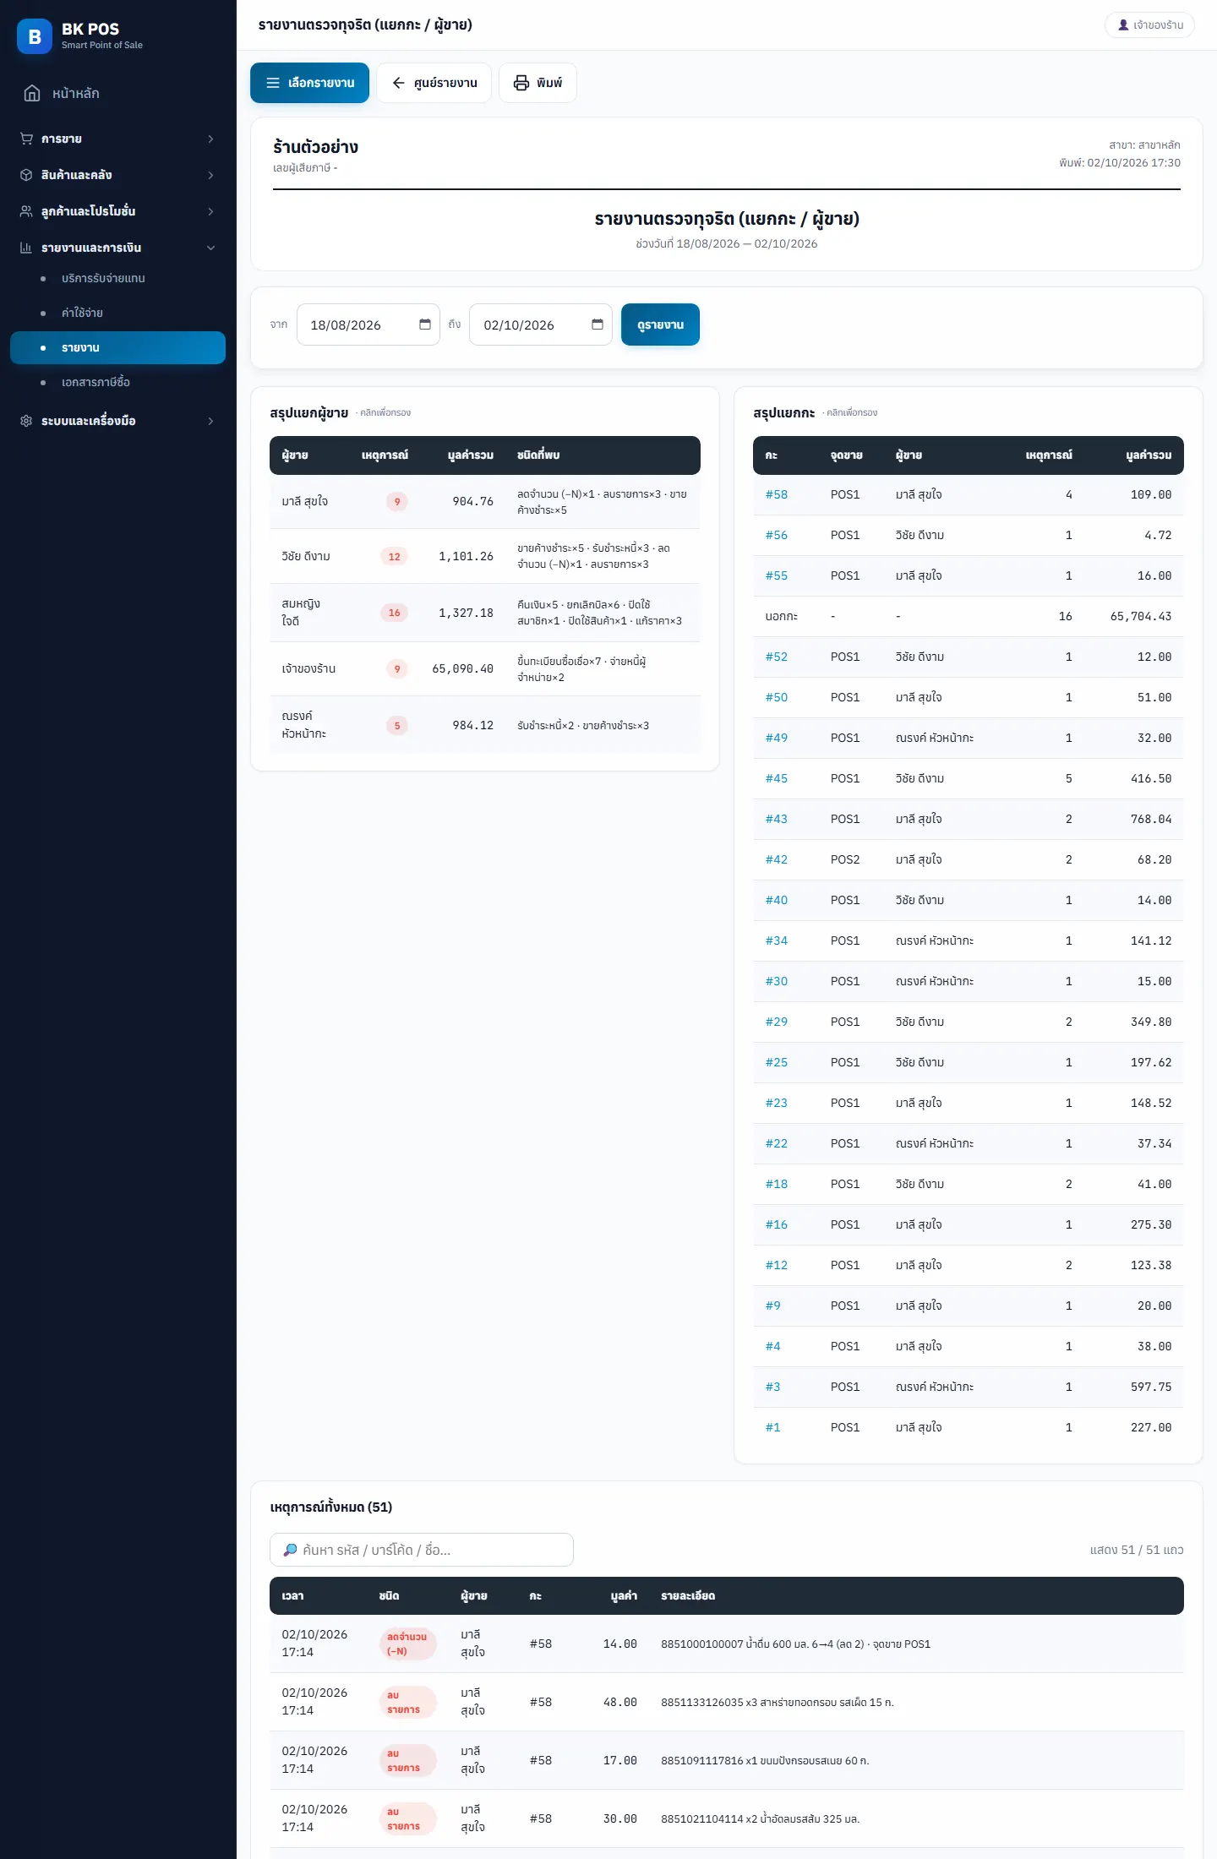Screen dimensions: 1217x1859
Task: Open บริการรับจ่ายแทน submenu item
Action: 117,278
